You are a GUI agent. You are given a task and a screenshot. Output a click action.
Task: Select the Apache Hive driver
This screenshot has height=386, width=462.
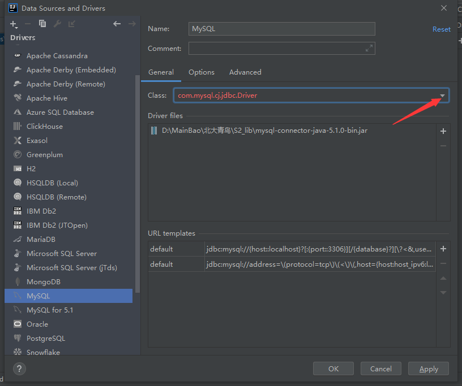click(69, 98)
